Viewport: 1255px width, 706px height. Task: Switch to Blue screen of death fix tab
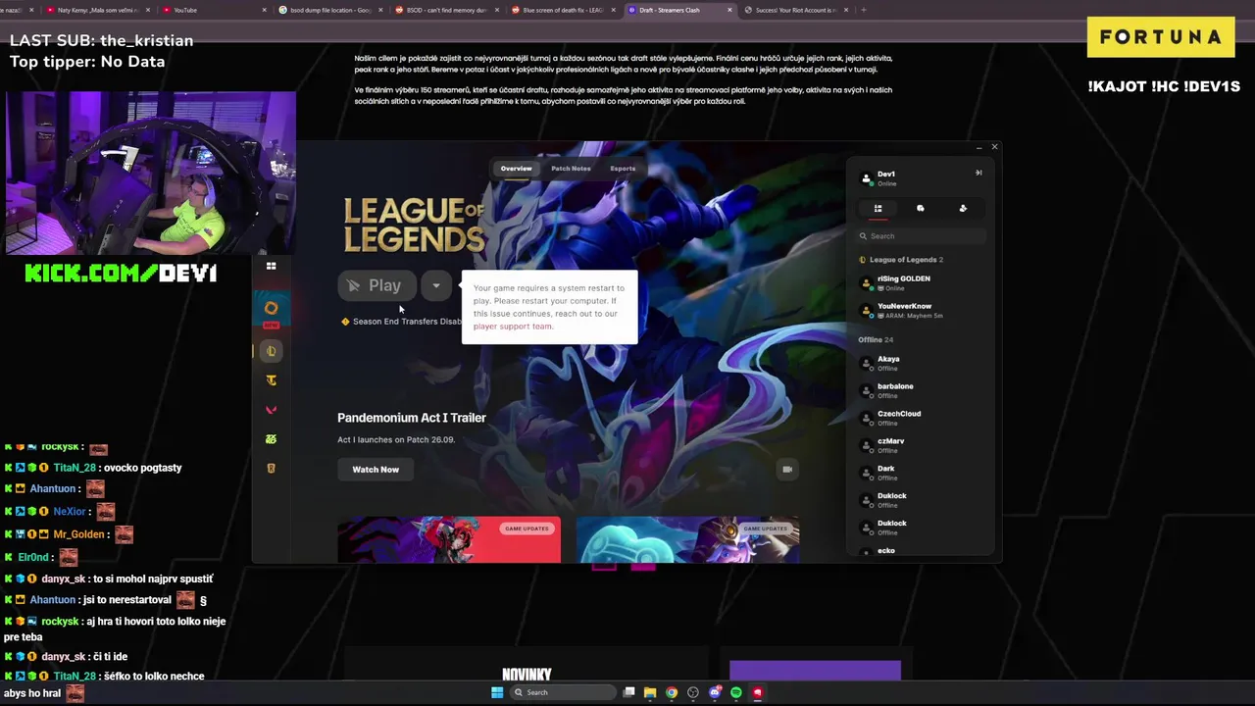[x=562, y=10]
